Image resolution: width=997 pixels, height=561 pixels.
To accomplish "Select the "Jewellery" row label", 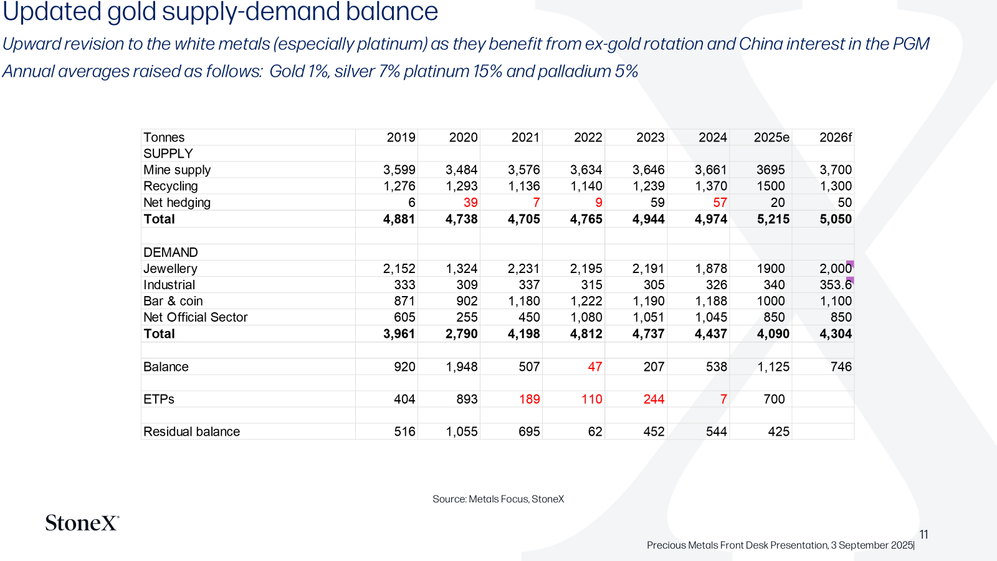I will tap(170, 269).
